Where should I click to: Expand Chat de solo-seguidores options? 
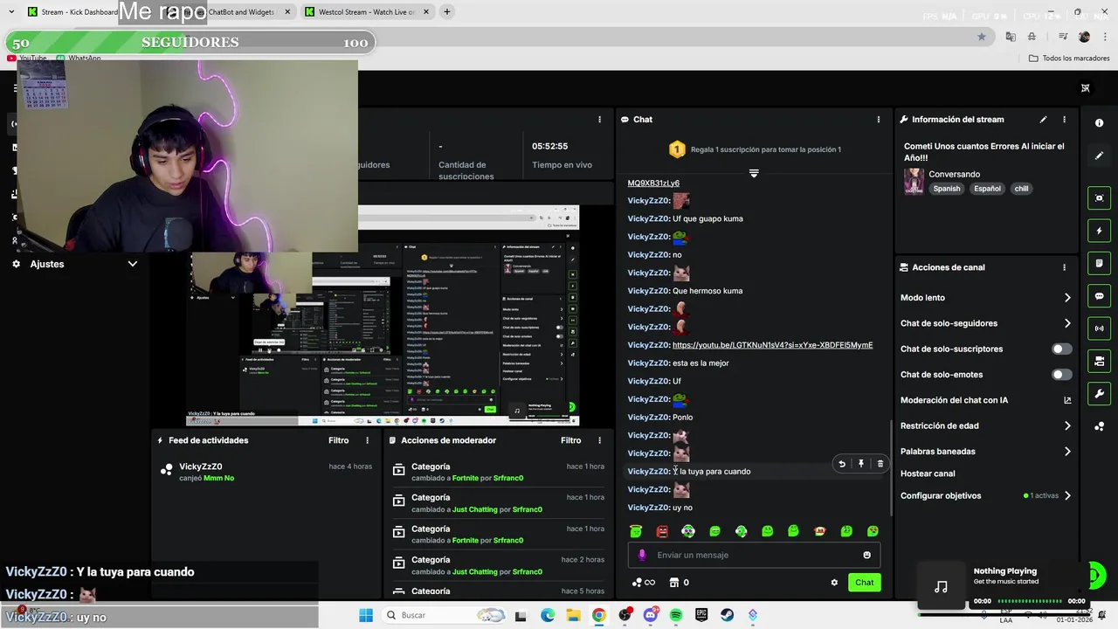coord(1067,323)
